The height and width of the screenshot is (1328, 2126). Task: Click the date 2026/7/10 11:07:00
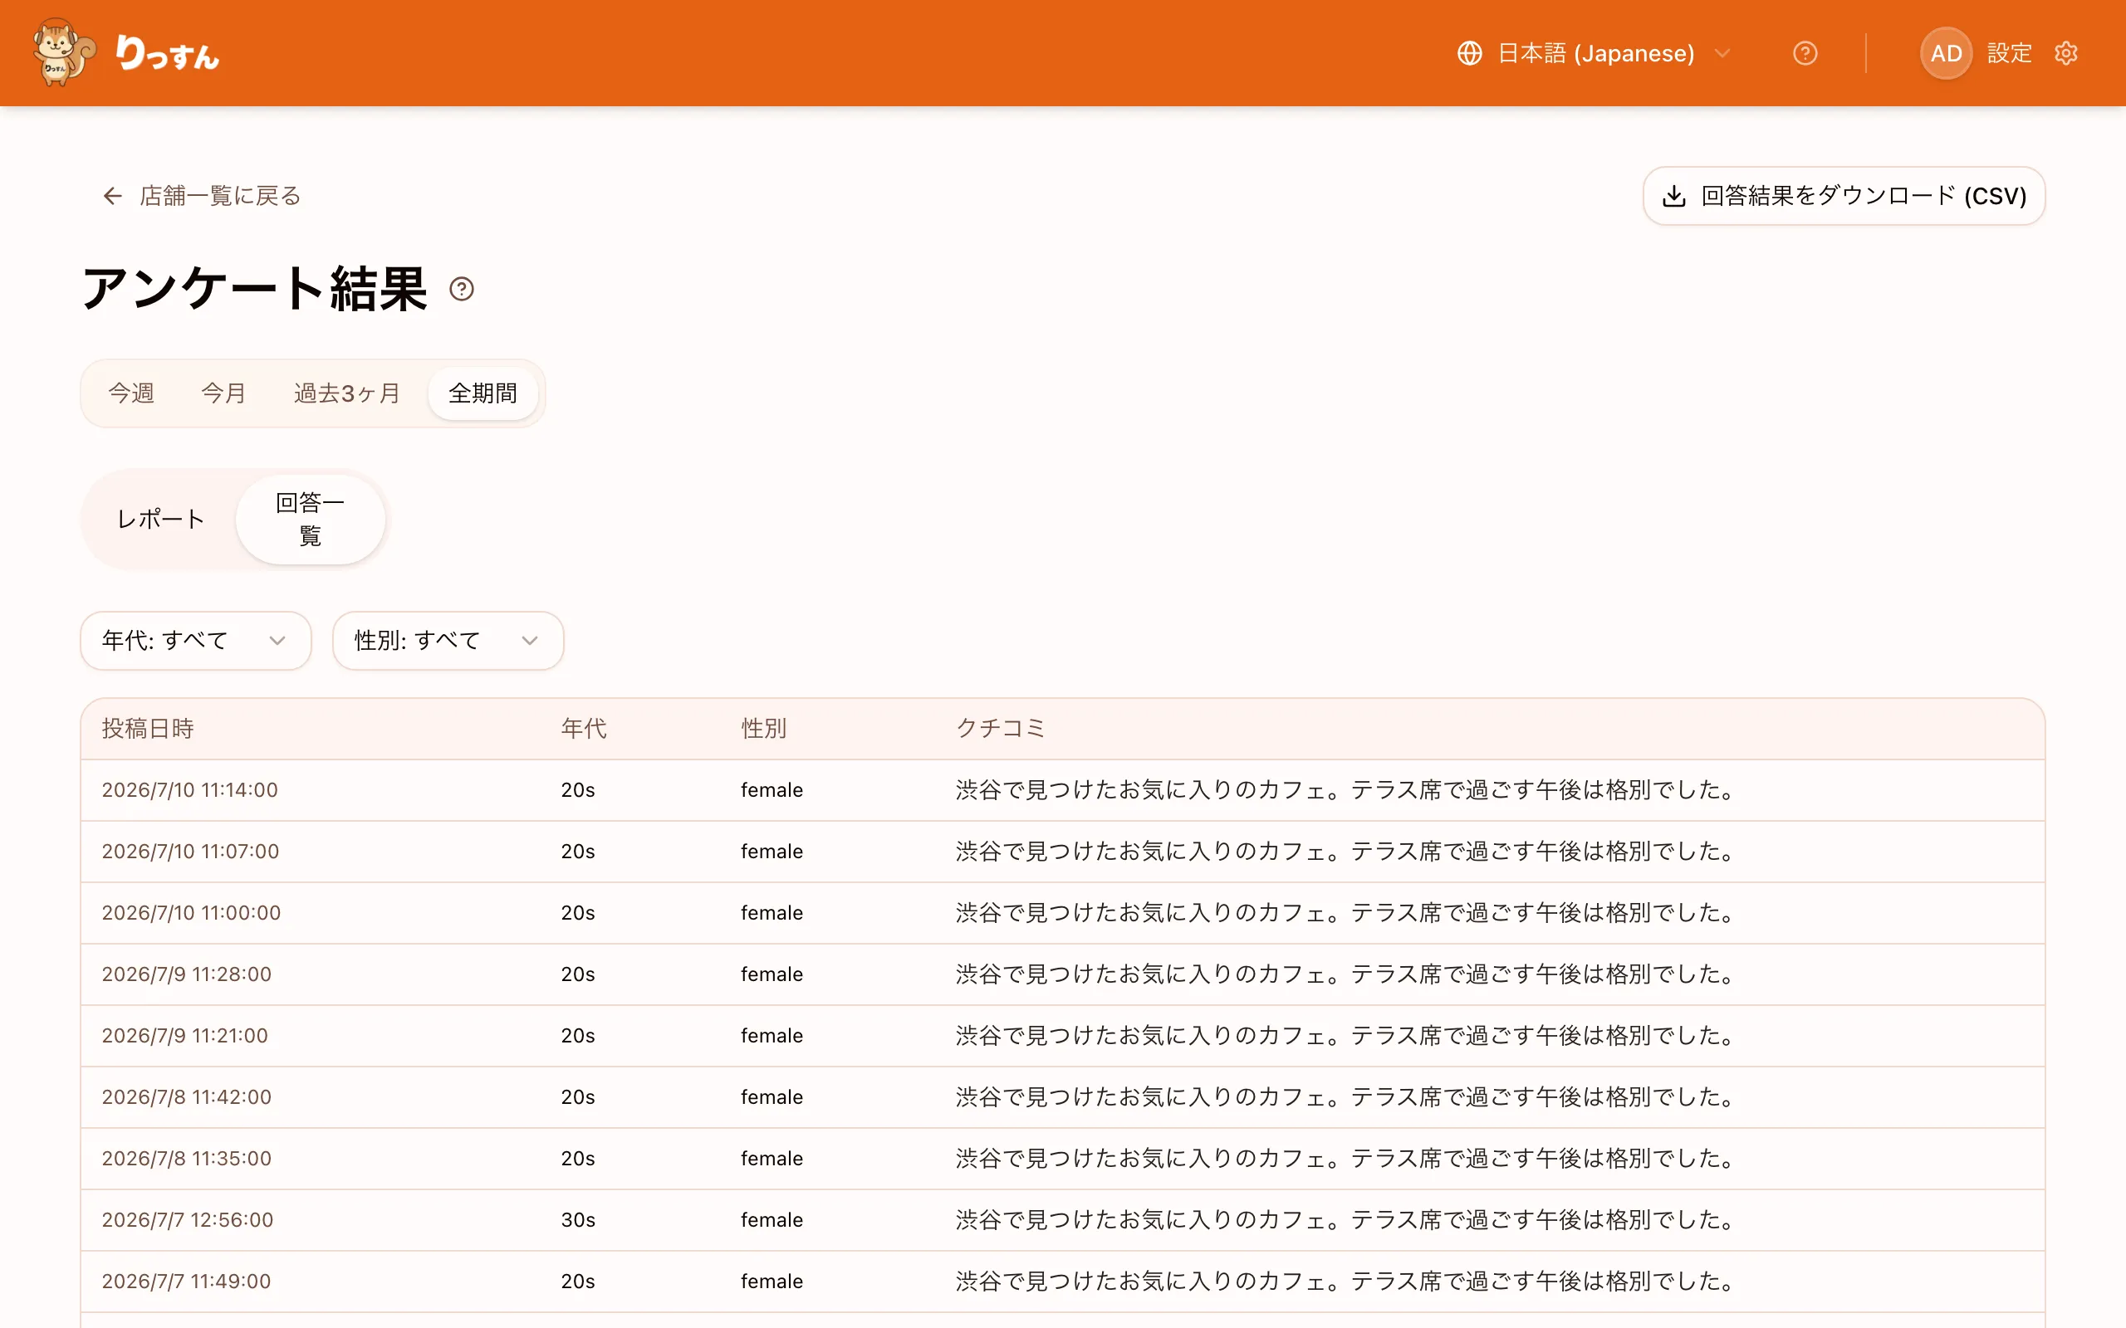tap(191, 851)
